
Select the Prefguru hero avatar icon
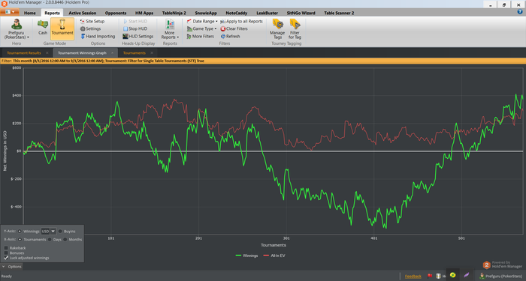coord(17,25)
